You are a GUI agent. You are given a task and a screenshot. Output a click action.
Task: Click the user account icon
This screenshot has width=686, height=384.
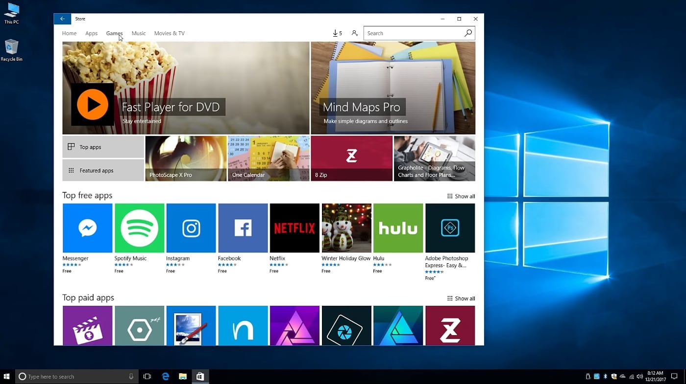point(354,33)
